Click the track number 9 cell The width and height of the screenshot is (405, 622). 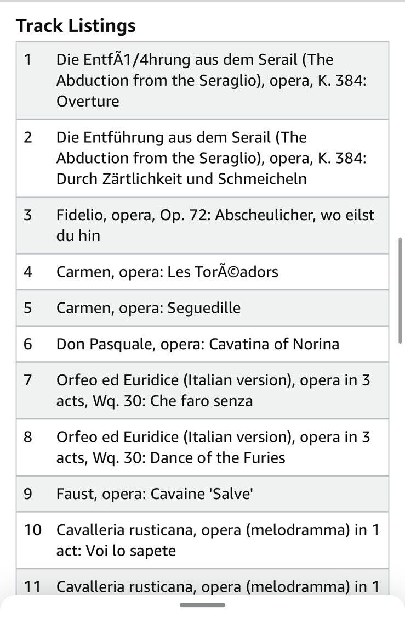pos(28,494)
